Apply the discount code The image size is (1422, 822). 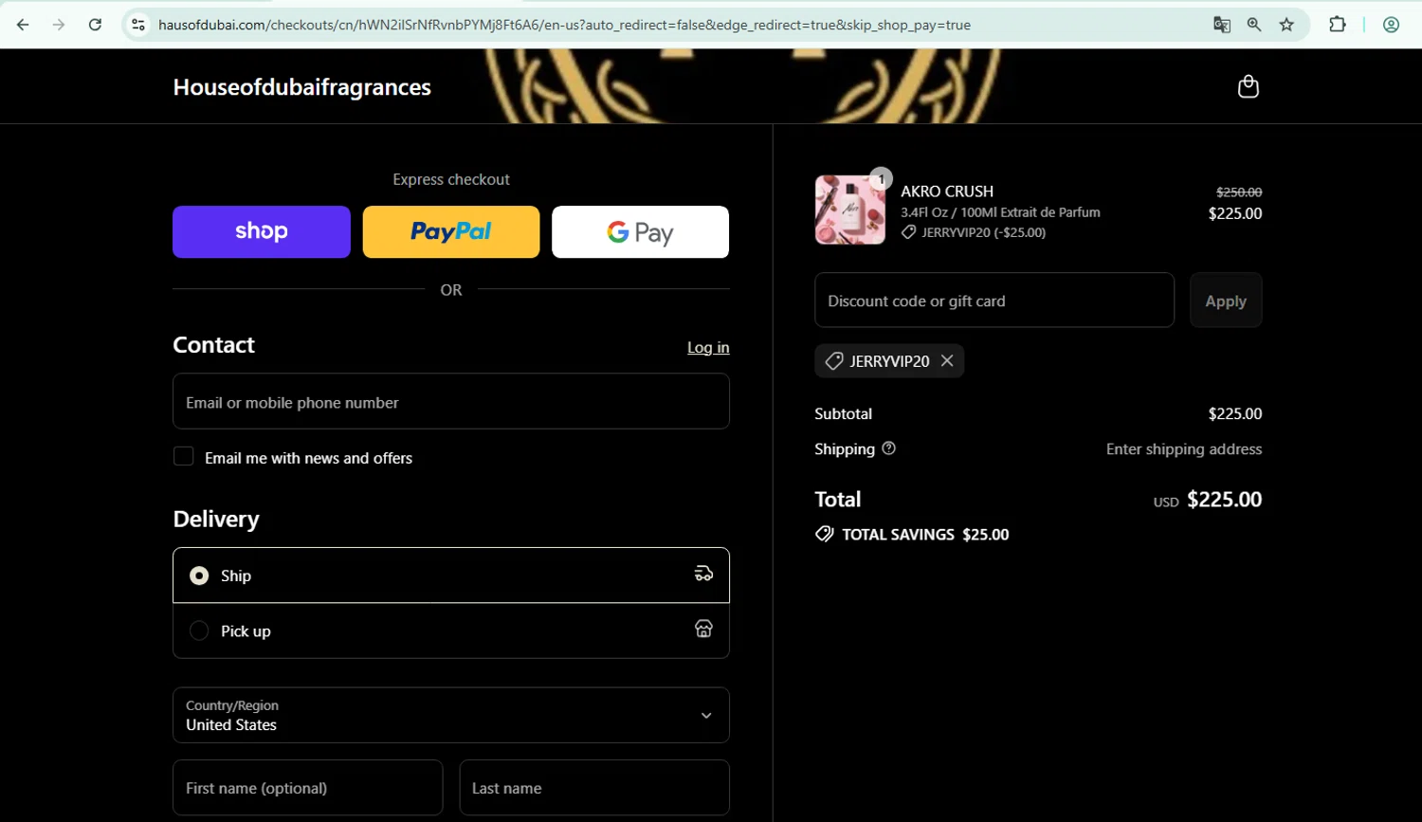click(1226, 301)
